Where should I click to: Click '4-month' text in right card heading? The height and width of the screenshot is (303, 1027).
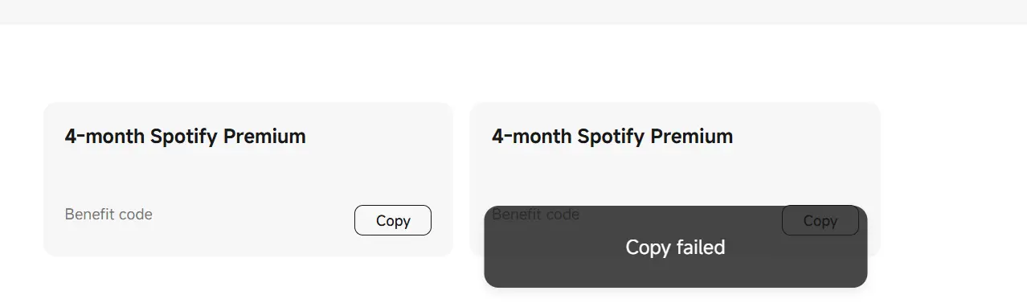pyautogui.click(x=532, y=137)
